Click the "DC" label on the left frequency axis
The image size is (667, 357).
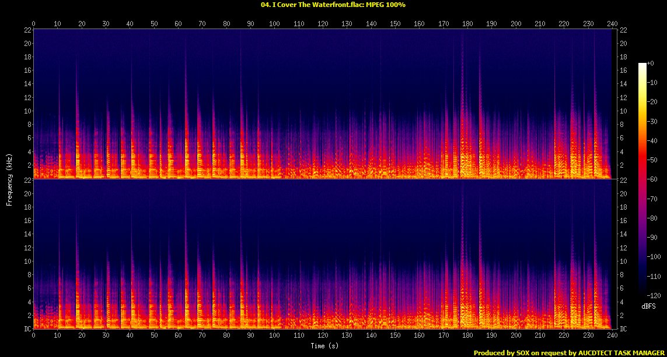[27, 328]
